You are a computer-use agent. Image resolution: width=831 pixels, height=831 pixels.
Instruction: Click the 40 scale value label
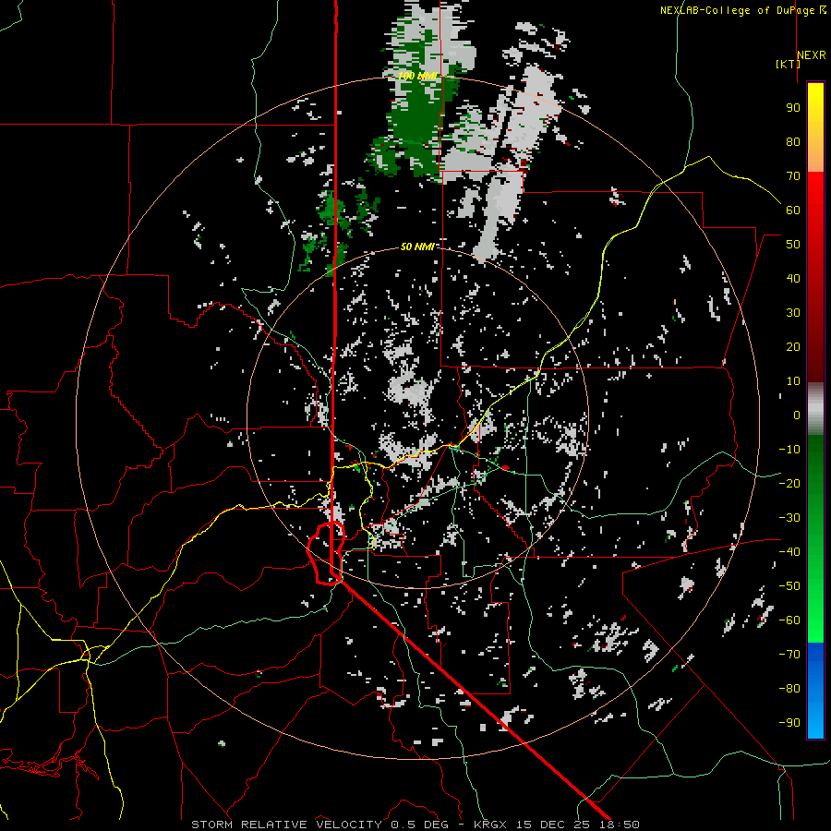click(793, 278)
